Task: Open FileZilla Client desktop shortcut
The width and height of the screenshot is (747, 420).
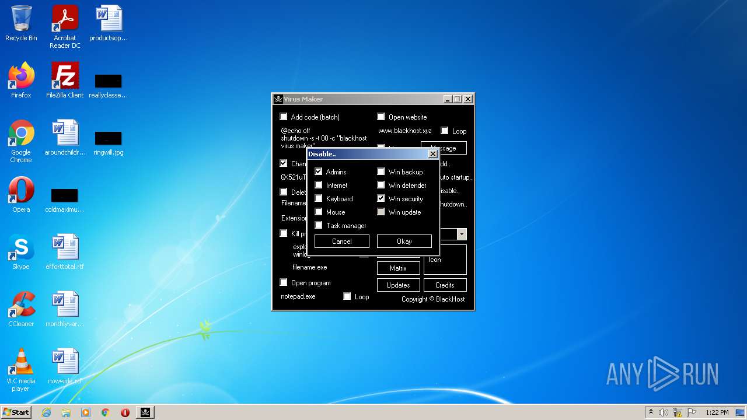Action: click(65, 80)
